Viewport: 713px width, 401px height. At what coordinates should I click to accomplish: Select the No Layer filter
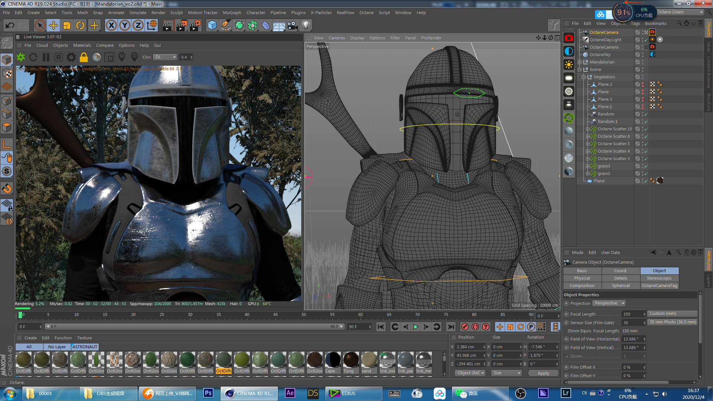(x=57, y=347)
